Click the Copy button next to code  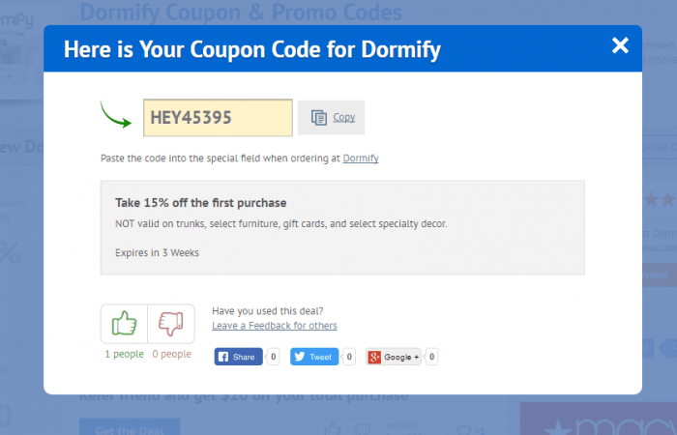[331, 117]
